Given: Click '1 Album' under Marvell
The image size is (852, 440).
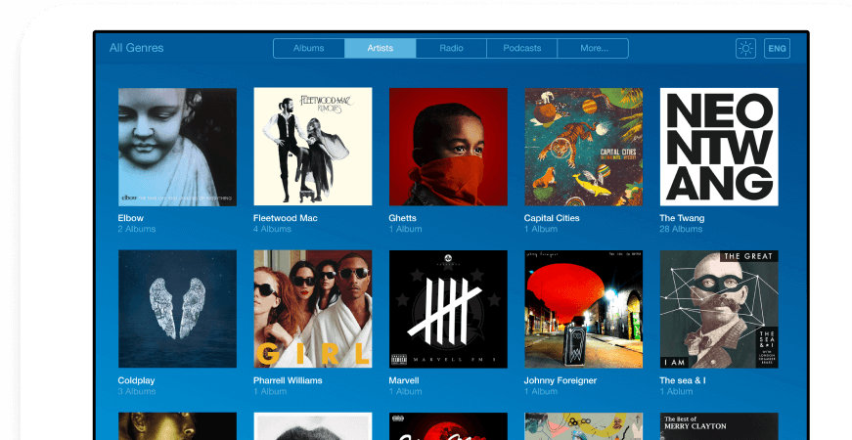Looking at the screenshot, I should tap(405, 391).
